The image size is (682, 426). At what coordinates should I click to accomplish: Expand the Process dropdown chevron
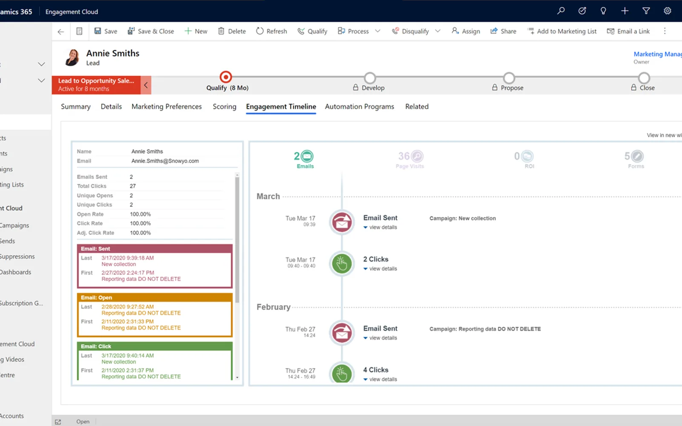pos(378,31)
